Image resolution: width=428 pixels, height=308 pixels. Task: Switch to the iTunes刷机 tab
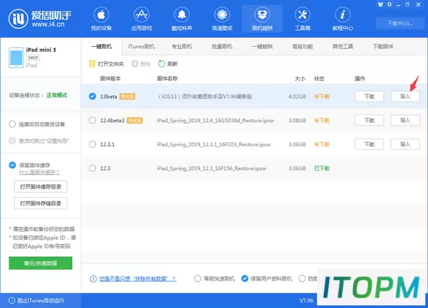[x=141, y=47]
